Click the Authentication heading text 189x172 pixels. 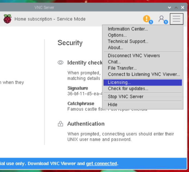click(86, 124)
